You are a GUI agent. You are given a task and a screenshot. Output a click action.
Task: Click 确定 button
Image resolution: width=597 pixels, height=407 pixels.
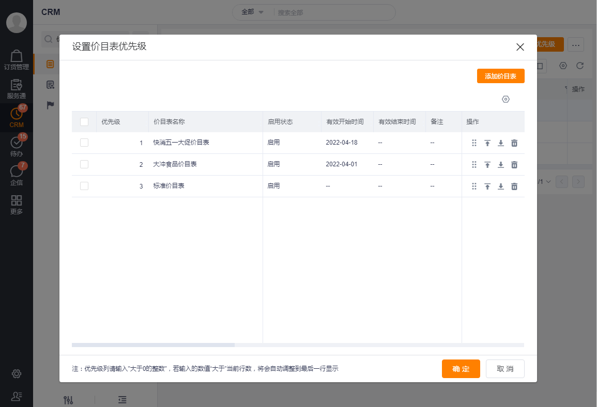pos(461,369)
